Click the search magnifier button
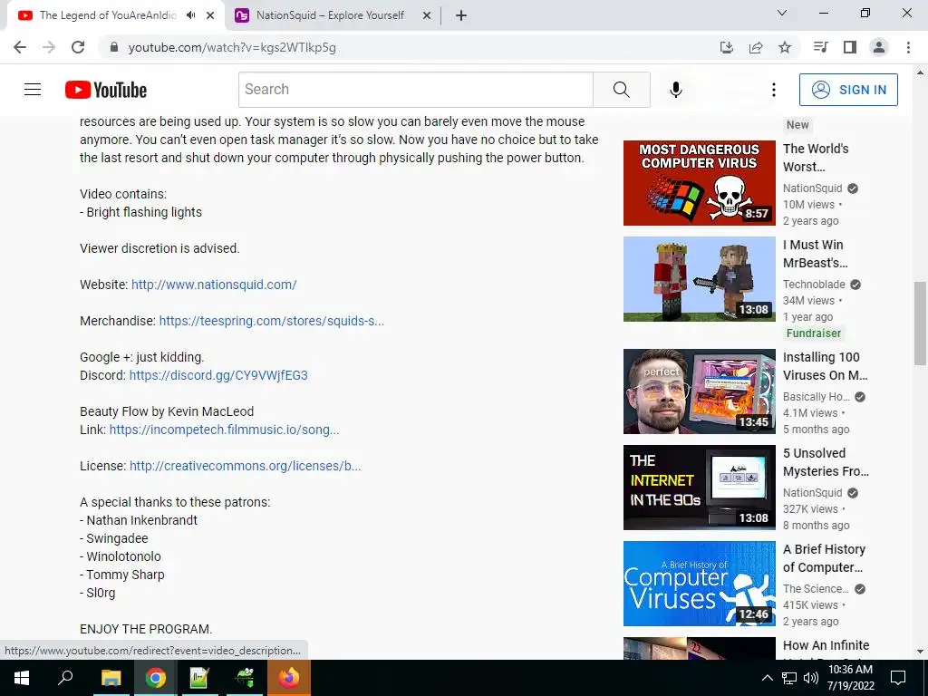Screen dimensions: 928x696 [x=622, y=90]
